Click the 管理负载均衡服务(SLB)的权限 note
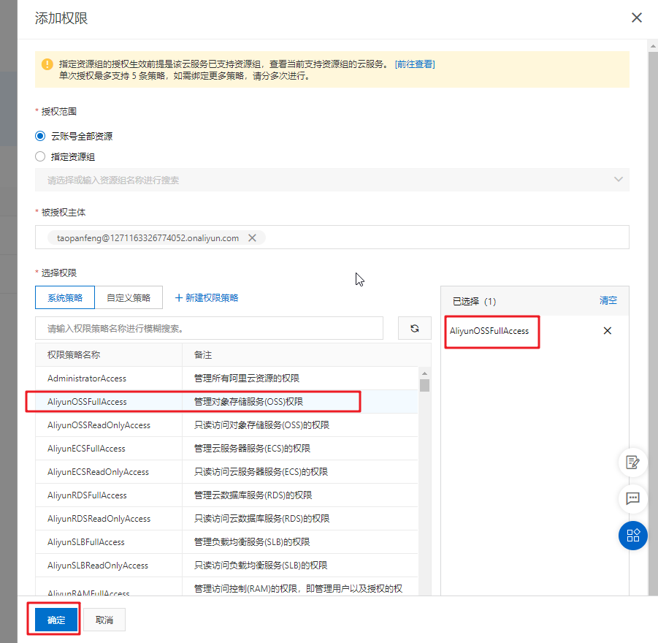Screen dimensions: 658x643 tap(252, 542)
